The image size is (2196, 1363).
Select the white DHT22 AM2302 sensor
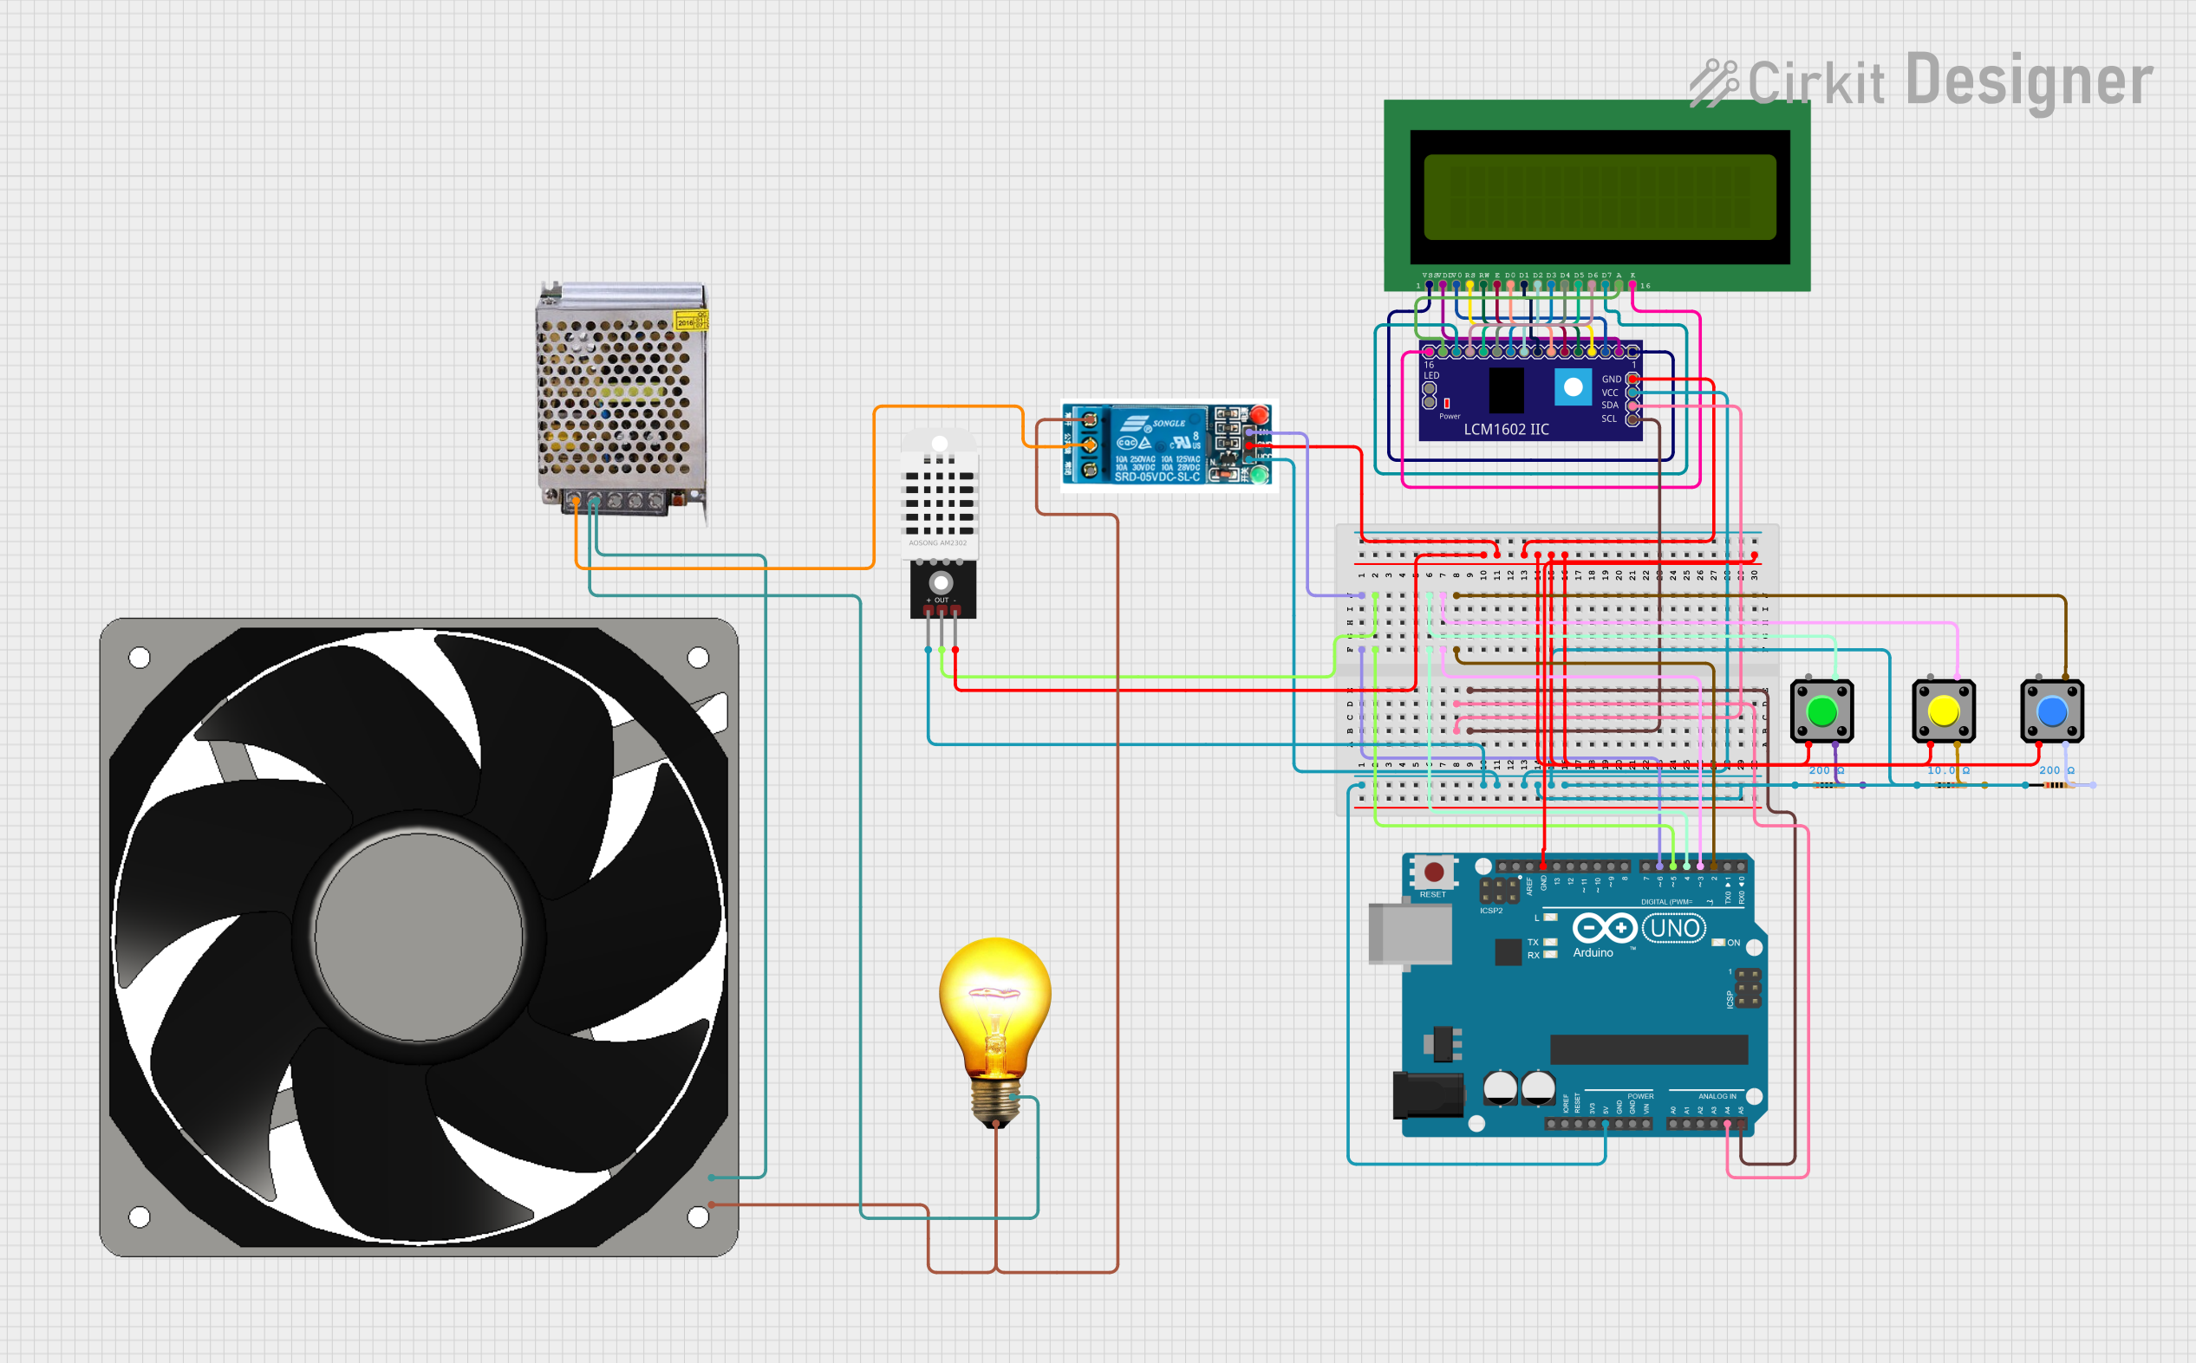[x=941, y=523]
